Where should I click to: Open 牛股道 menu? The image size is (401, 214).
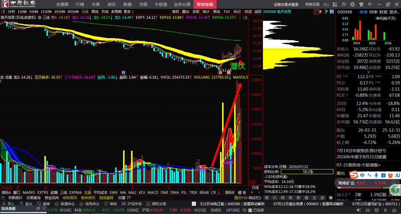coord(161,4)
